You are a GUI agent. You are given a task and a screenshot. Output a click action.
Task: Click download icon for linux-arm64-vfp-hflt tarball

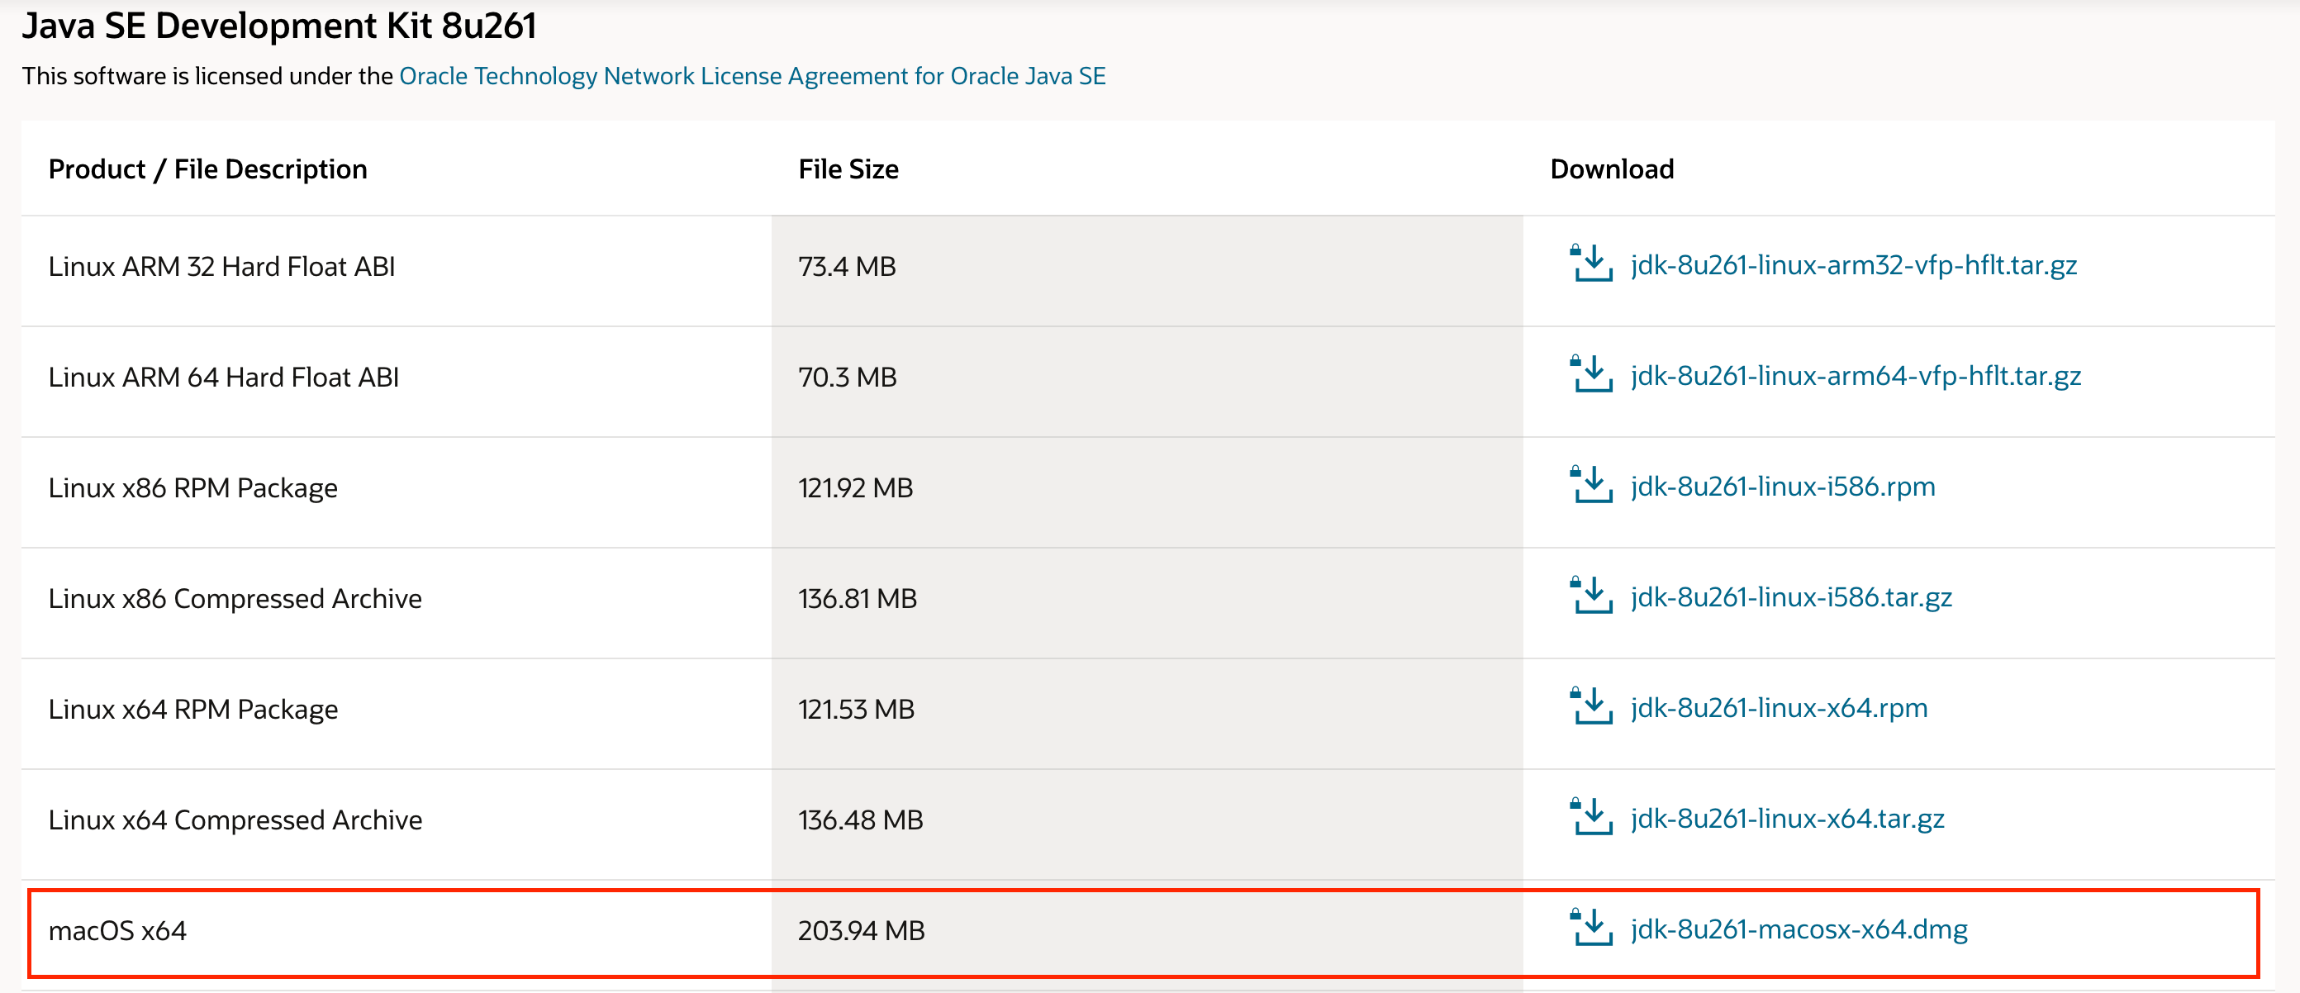click(1591, 375)
